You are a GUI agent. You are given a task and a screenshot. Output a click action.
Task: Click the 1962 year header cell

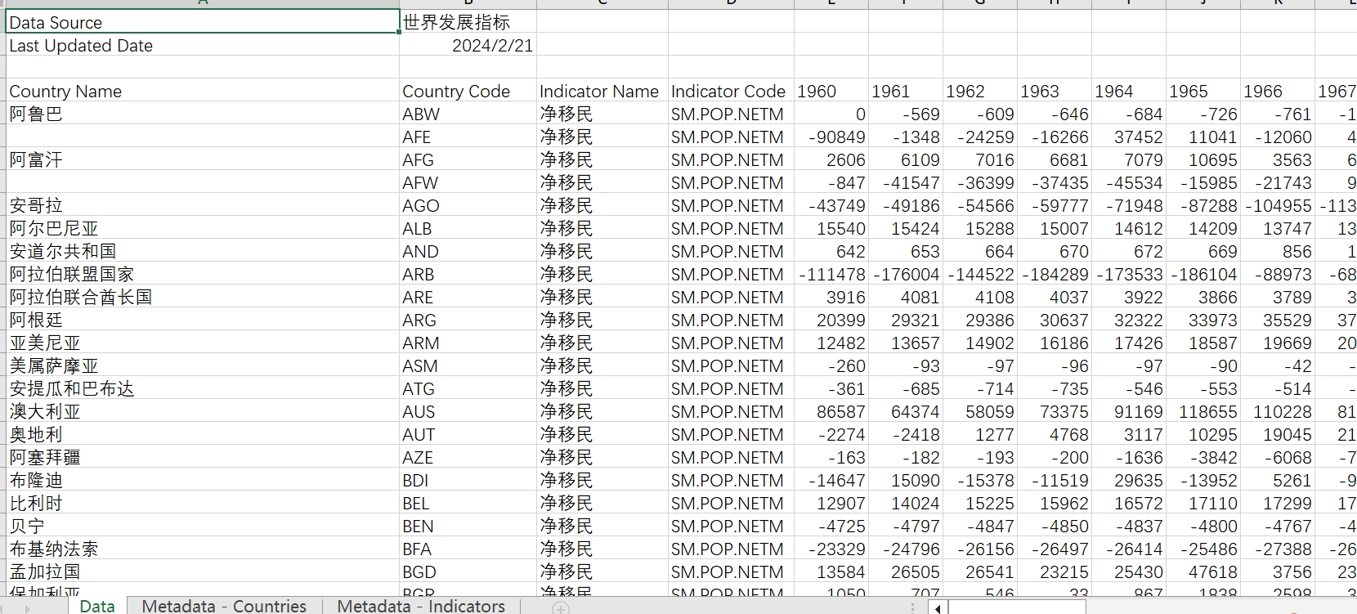pos(980,91)
